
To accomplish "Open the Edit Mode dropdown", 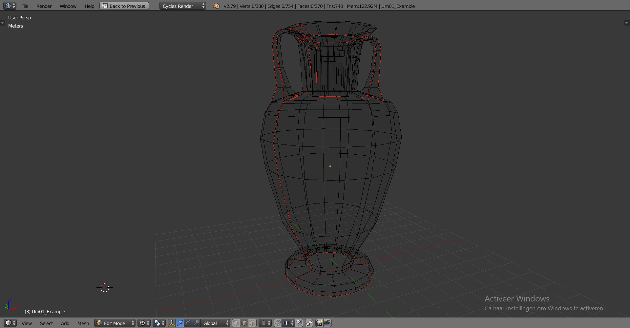I will click(114, 323).
